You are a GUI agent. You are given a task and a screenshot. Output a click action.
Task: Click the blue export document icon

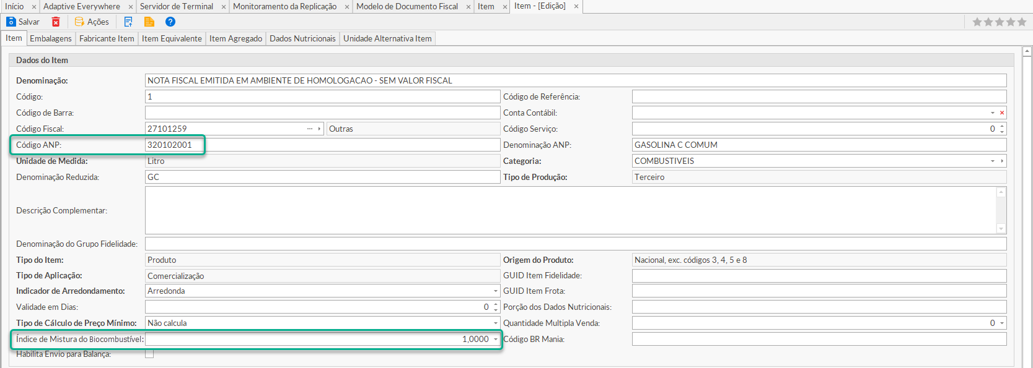(128, 22)
